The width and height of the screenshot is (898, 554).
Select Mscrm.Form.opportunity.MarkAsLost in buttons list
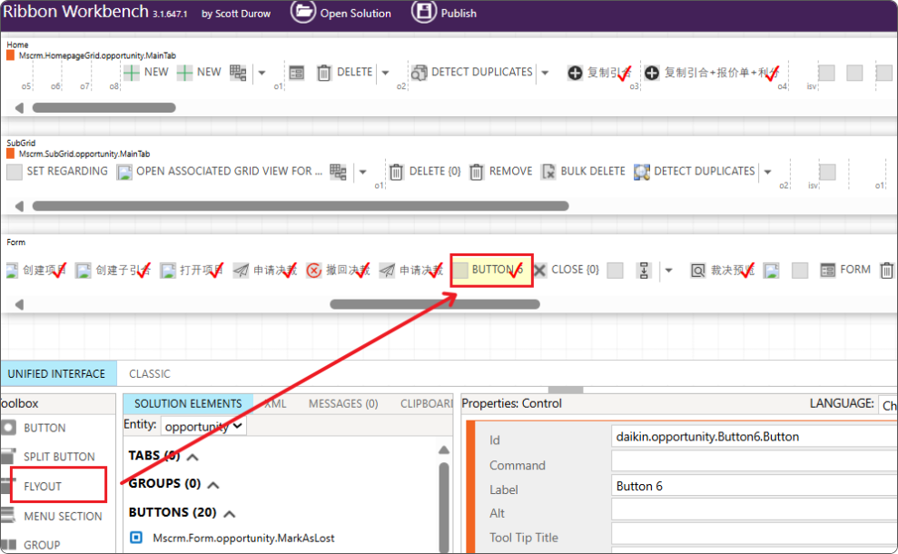coord(243,538)
